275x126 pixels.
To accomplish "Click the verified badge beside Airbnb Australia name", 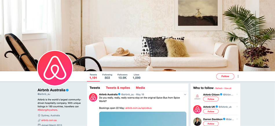I will tap(67, 90).
